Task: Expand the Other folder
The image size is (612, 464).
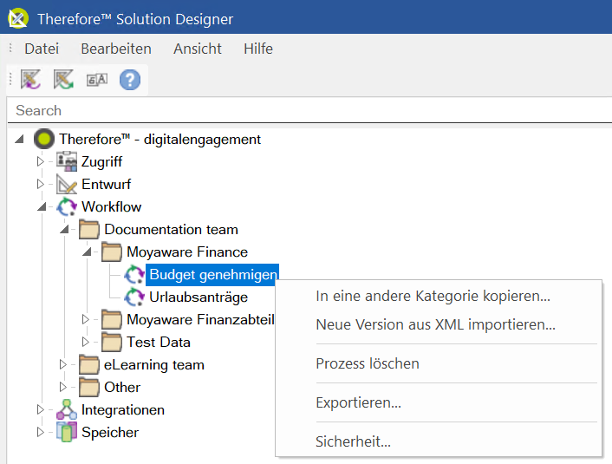Action: coord(62,387)
